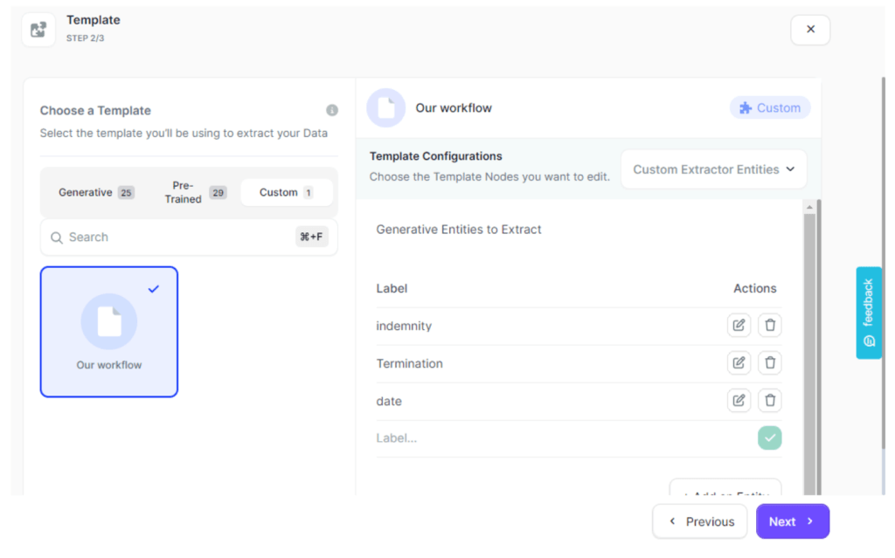This screenshot has height=558, width=895.
Task: Edit the Termination entity
Action: 739,363
